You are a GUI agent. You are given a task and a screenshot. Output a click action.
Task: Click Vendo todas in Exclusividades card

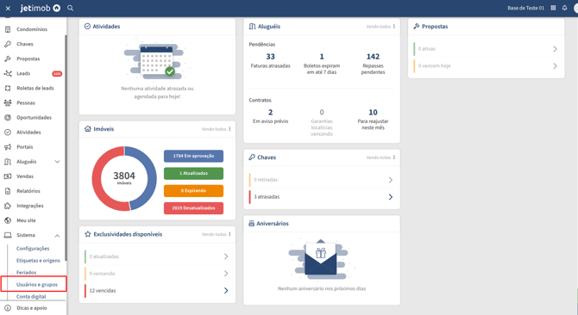click(x=214, y=234)
